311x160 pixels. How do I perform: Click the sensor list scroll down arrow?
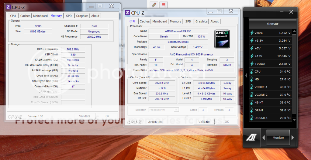tap(294, 120)
